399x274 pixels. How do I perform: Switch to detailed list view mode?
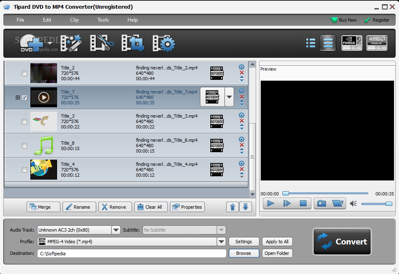328,43
